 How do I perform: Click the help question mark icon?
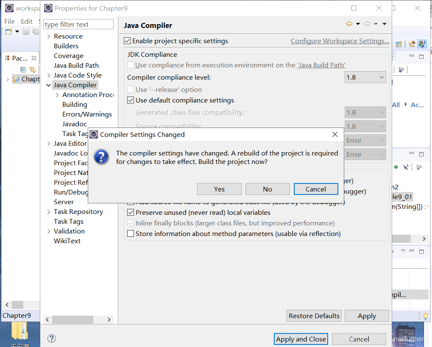pos(51,339)
